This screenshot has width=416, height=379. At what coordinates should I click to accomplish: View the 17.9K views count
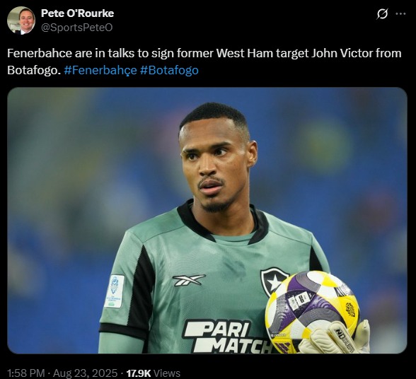point(139,373)
